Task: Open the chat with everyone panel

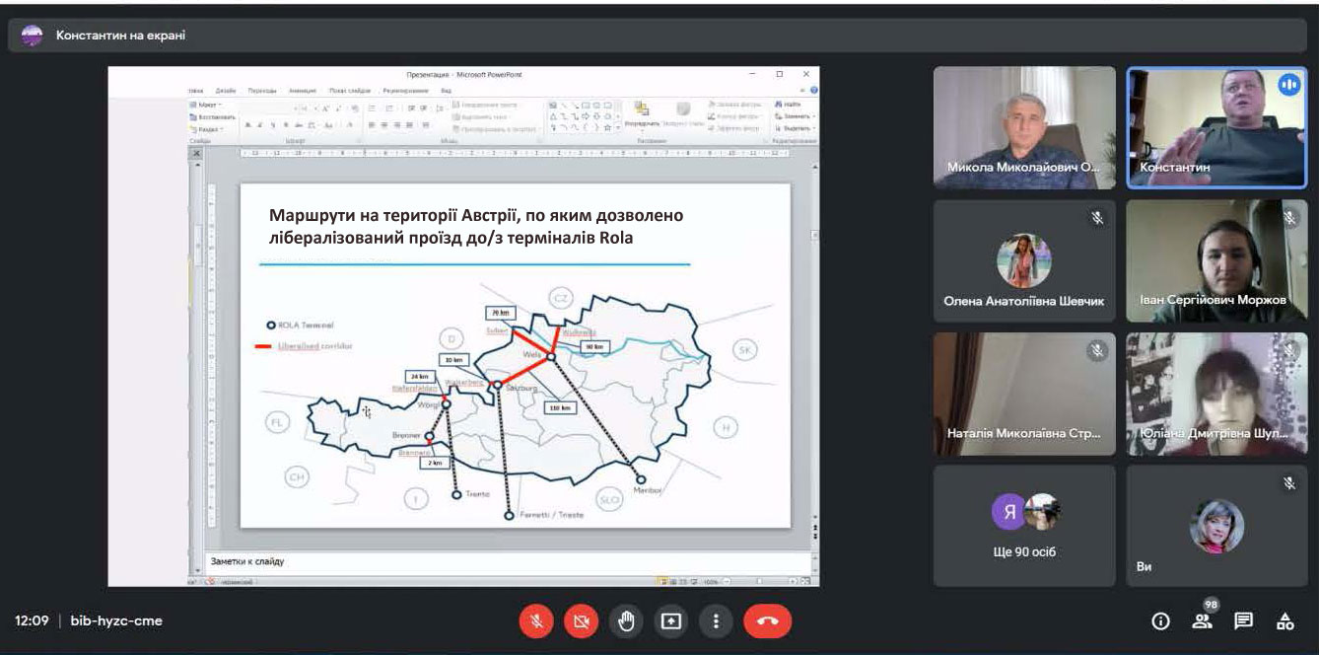Action: pos(1244,621)
